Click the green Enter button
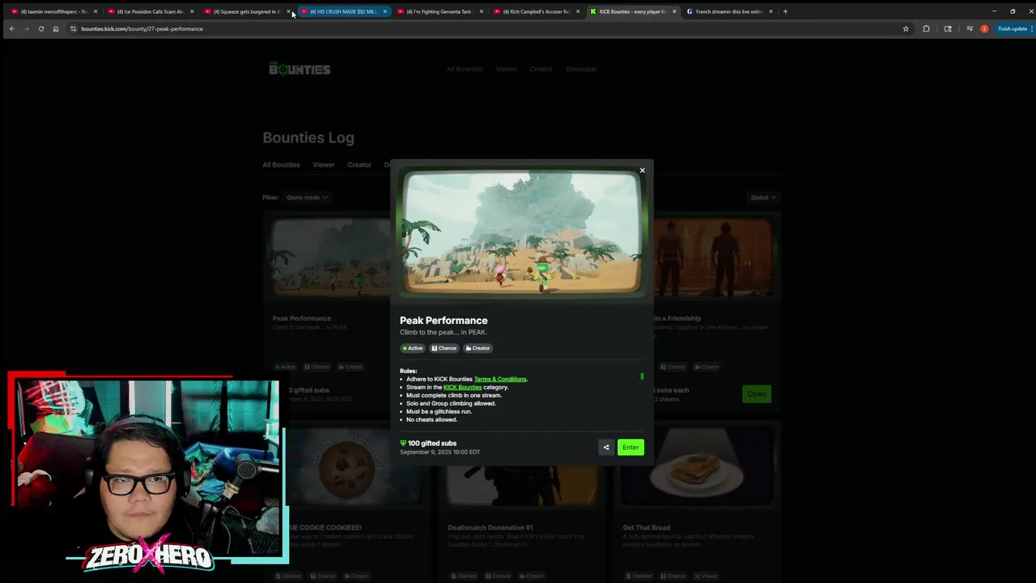This screenshot has width=1036, height=583. (631, 447)
